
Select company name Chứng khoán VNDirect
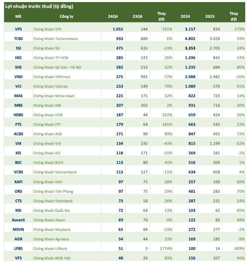52,77
